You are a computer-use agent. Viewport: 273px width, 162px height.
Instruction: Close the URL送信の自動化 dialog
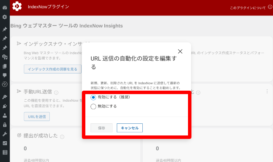click(x=180, y=51)
